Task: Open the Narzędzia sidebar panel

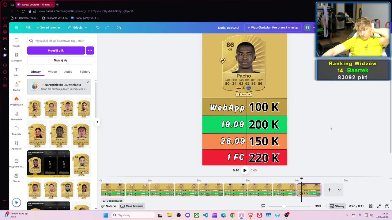Action: (17, 116)
